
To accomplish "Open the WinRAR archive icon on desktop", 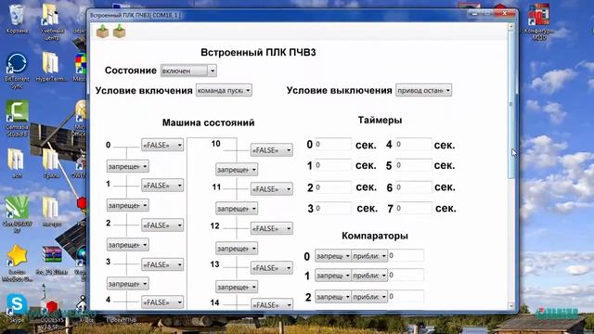I will 52,260.
